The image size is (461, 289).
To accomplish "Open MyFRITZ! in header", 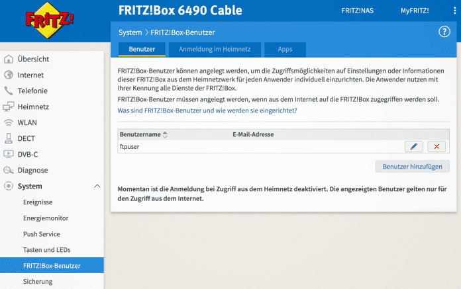I will 415,11.
